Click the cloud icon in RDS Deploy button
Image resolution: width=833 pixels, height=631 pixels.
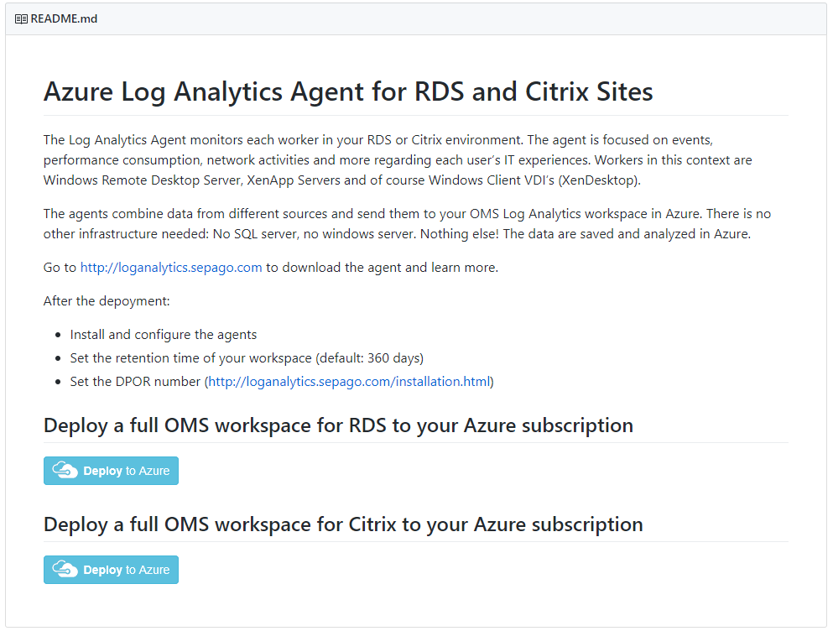(x=65, y=470)
